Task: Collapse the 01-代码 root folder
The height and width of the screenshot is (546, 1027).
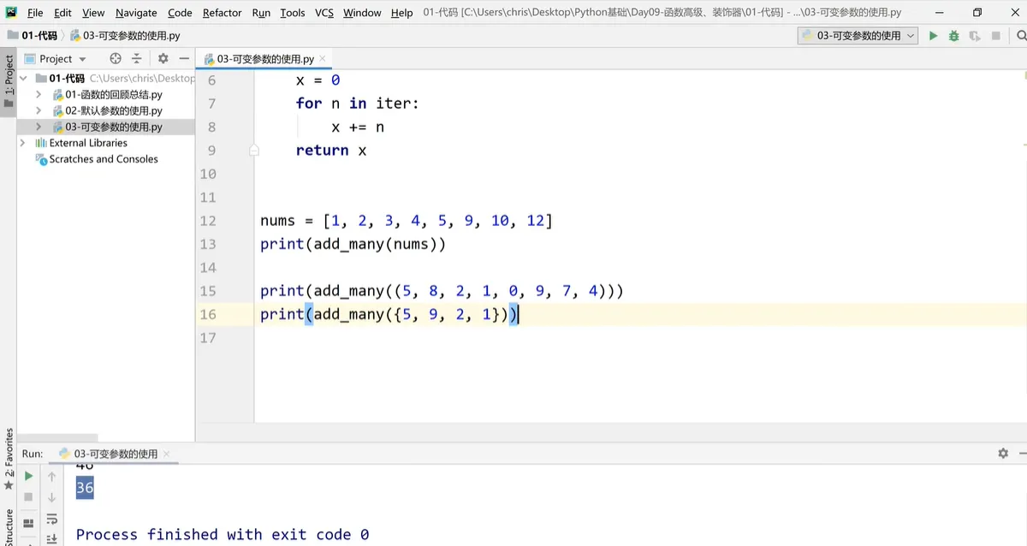Action: tap(23, 78)
